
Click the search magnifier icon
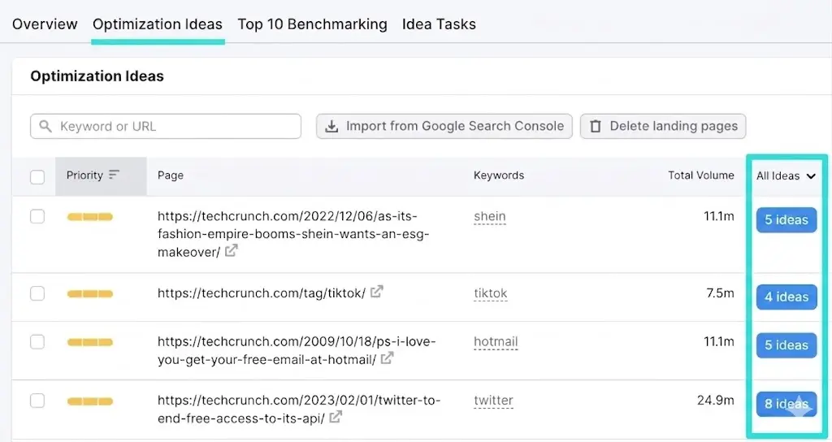[x=45, y=126]
